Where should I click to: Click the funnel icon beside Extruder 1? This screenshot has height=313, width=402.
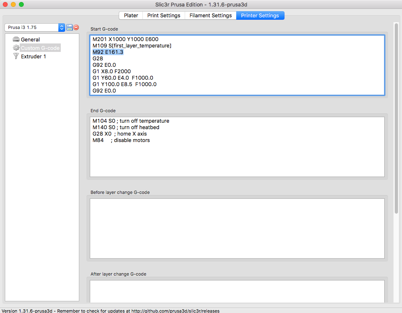point(16,56)
